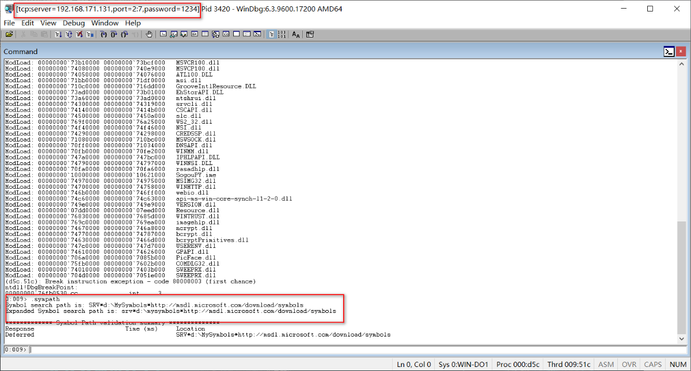Click the 'Thrd 009:51c' status entry
The width and height of the screenshot is (691, 371).
568,364
